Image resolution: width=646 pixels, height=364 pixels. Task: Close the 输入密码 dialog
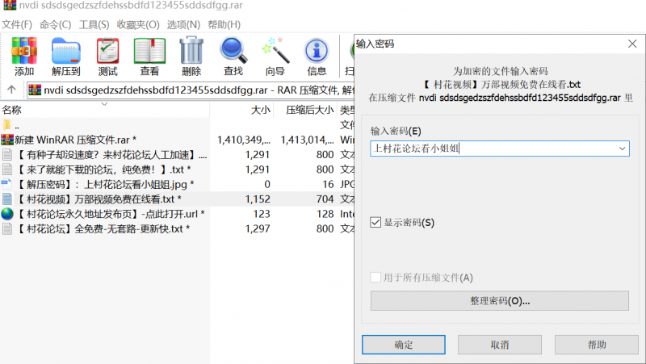tap(632, 44)
